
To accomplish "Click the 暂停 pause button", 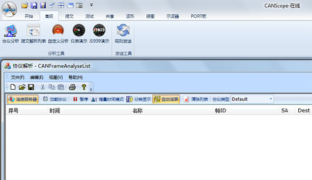I will [x=81, y=99].
